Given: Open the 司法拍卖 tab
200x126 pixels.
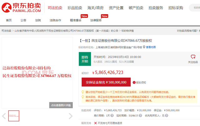Looking at the screenshot, I should point(55,8).
